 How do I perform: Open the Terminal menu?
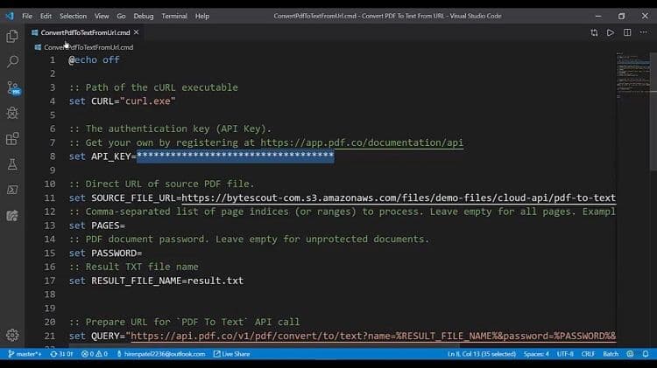coord(174,16)
